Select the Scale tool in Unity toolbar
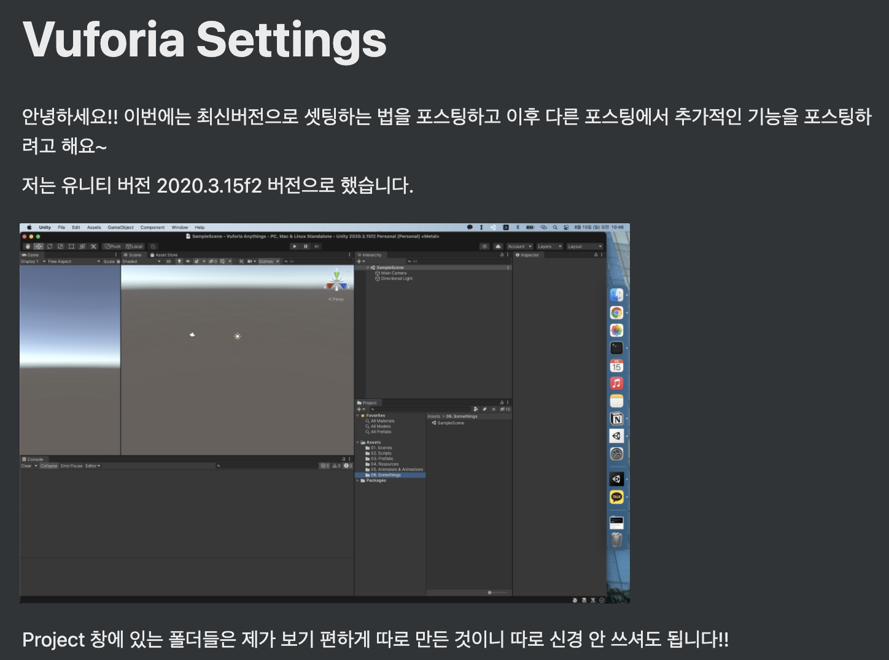 pyautogui.click(x=60, y=246)
